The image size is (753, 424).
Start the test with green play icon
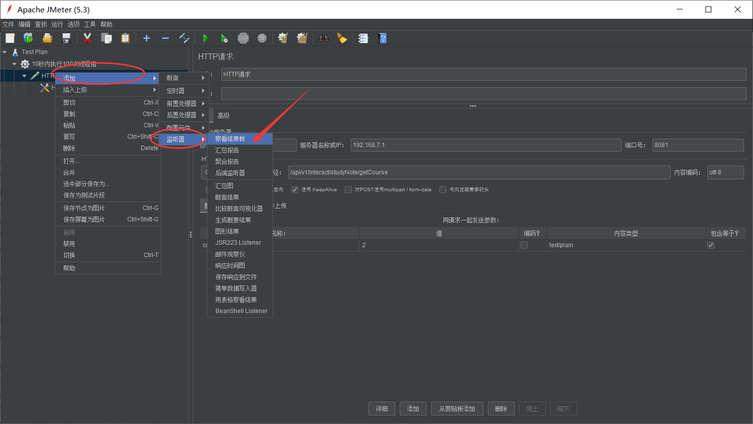click(x=206, y=38)
